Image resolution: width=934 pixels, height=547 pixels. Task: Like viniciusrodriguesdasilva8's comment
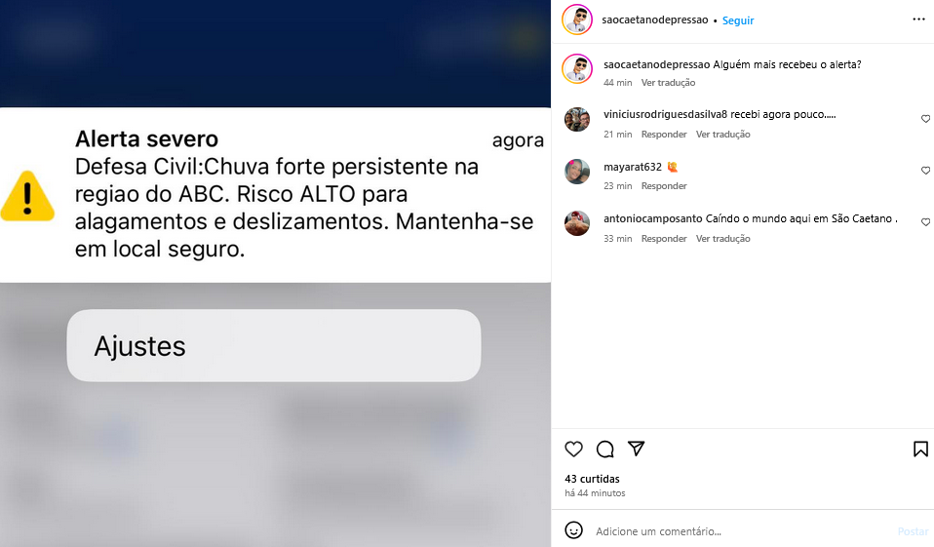click(x=925, y=119)
